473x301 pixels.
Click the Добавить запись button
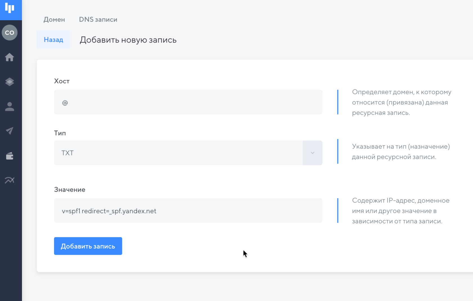pos(88,246)
